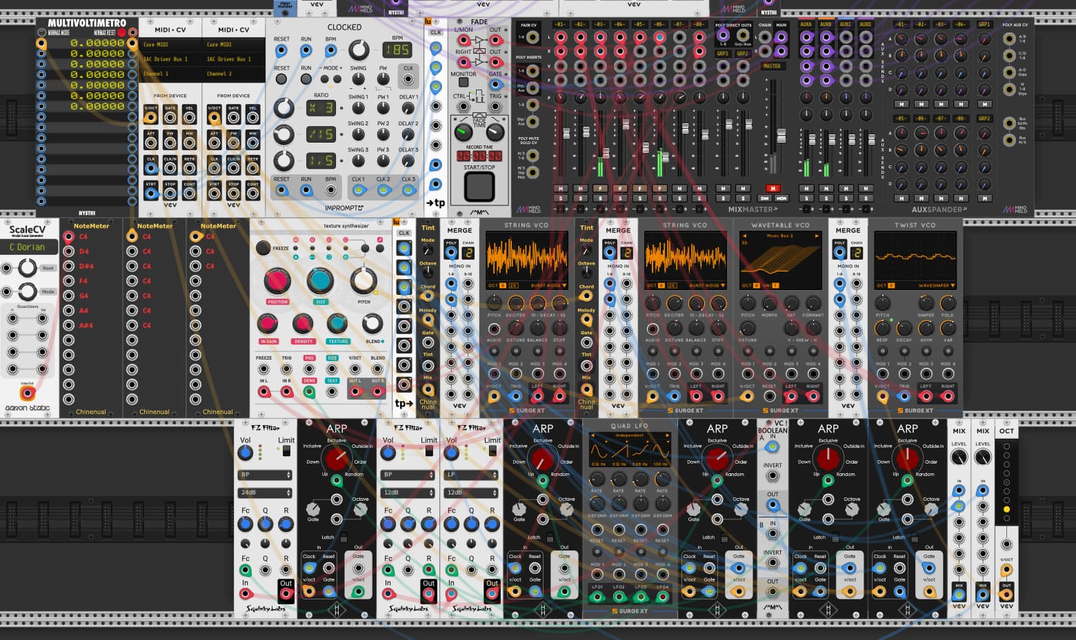The height and width of the screenshot is (640, 1076).
Task: Click the START/STOP button on Fade module
Action: tap(479, 187)
